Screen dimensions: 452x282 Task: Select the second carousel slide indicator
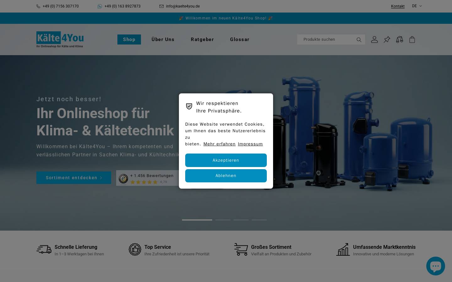(223, 220)
